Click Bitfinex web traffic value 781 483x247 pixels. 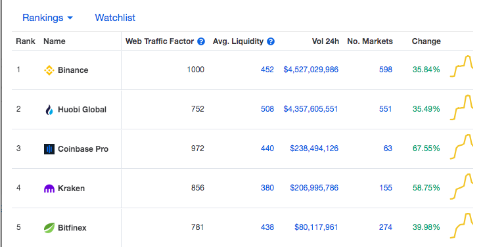(x=197, y=227)
